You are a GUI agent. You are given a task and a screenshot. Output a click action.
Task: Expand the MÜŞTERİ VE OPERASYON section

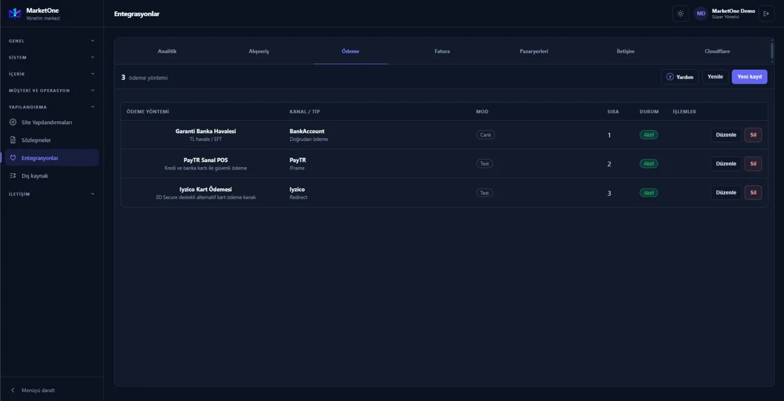(x=51, y=91)
